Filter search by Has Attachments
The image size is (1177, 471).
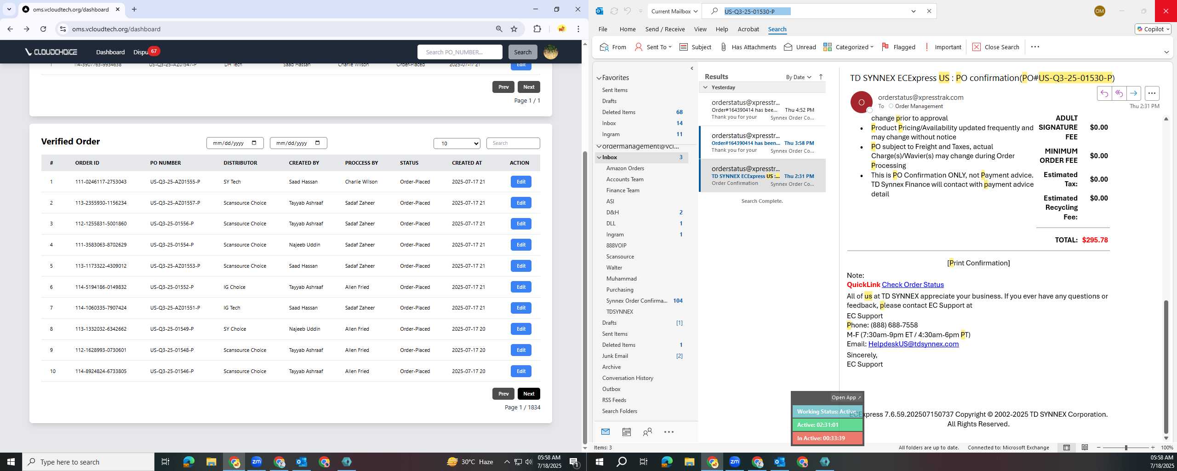tap(748, 47)
